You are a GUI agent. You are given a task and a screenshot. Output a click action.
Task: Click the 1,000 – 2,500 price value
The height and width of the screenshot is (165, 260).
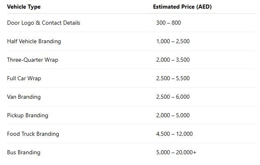(x=173, y=41)
